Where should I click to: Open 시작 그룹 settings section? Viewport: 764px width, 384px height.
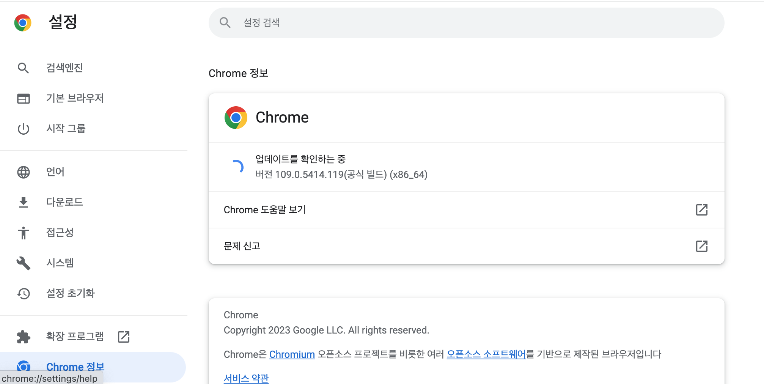click(x=66, y=129)
